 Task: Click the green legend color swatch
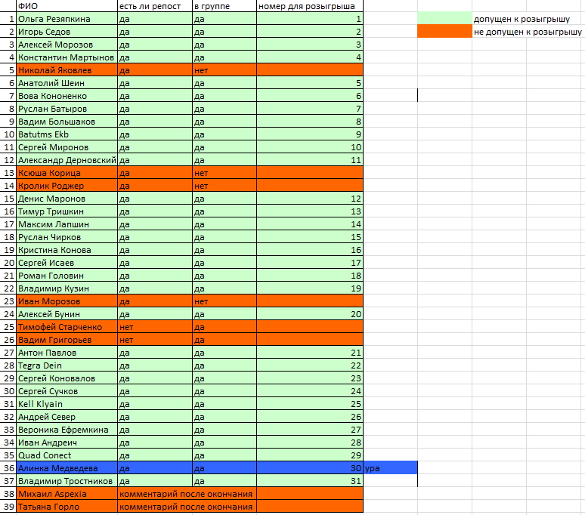pos(445,18)
